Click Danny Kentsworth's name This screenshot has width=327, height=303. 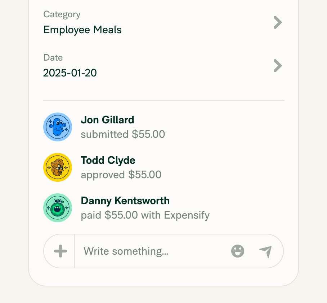pyautogui.click(x=125, y=201)
